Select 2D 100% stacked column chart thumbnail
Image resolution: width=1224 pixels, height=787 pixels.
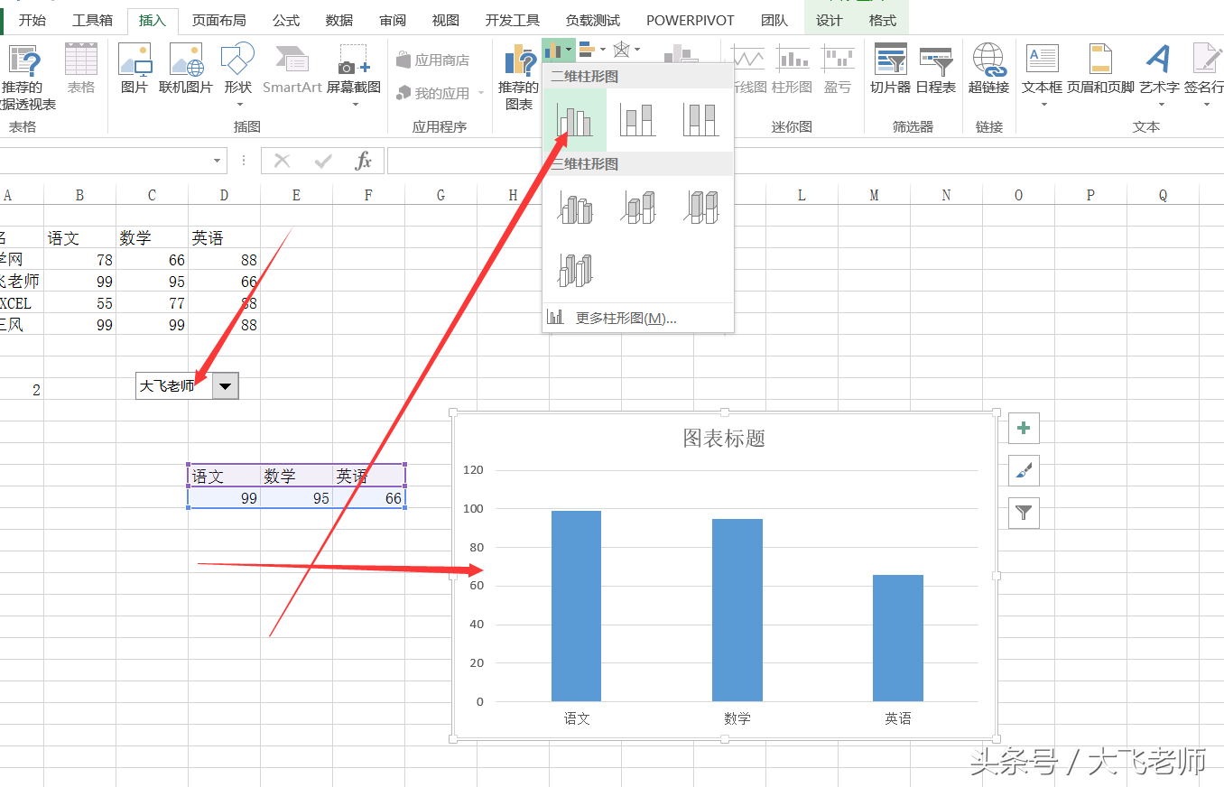700,119
